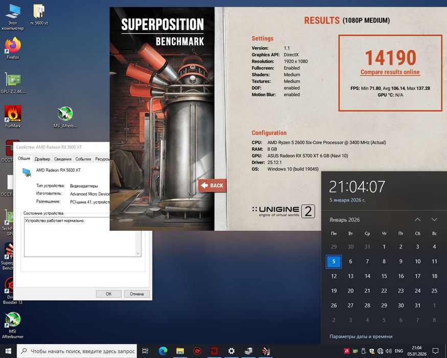This screenshot has height=358, width=447.
Task: Open 'Compare results online' link
Action: click(x=390, y=72)
